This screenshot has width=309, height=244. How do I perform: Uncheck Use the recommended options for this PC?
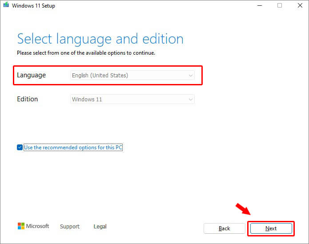point(20,147)
